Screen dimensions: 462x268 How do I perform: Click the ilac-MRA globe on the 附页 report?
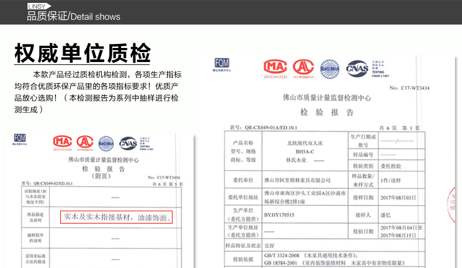pyautogui.click(x=106, y=143)
